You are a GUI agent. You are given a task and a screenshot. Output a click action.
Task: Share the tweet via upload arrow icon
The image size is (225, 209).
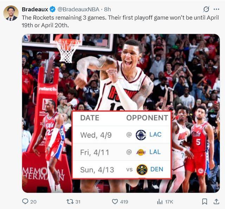point(217,201)
